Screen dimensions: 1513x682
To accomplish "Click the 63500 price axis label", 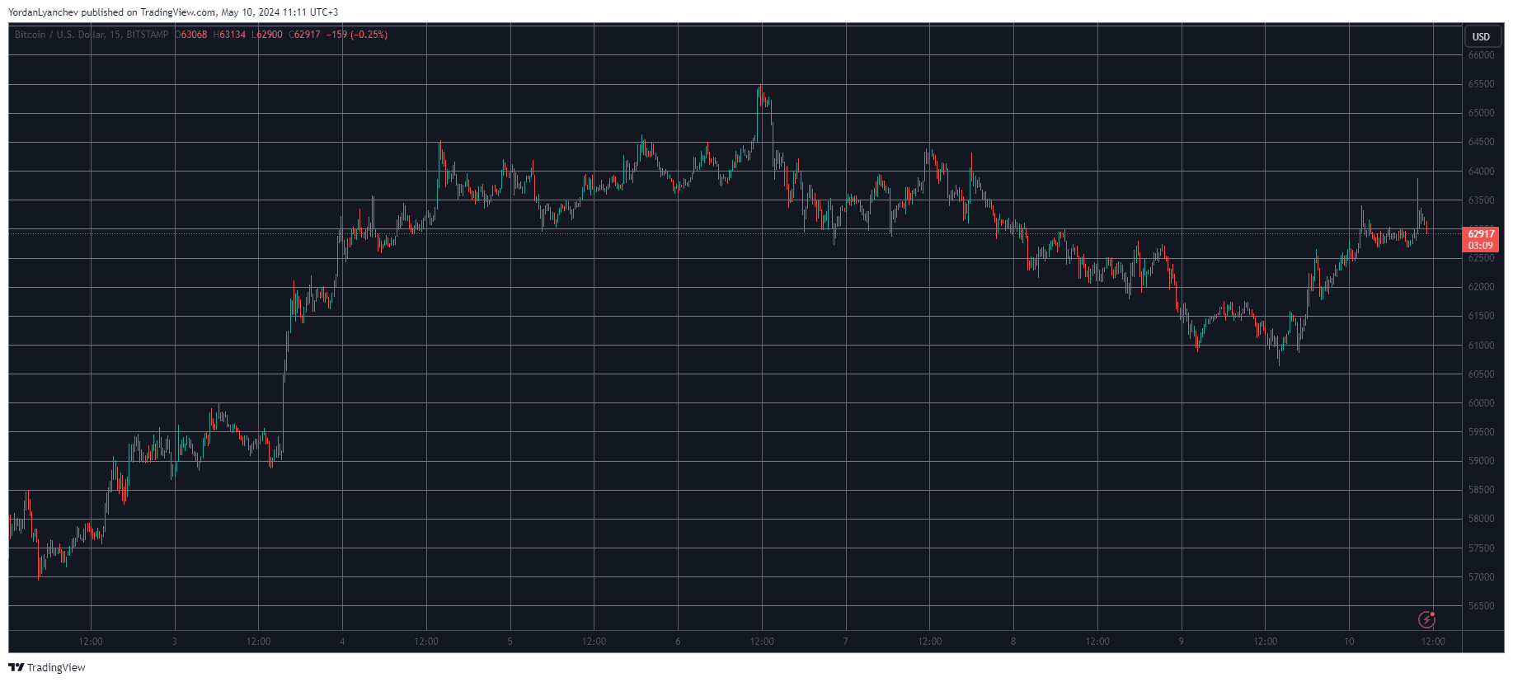I will click(1481, 200).
